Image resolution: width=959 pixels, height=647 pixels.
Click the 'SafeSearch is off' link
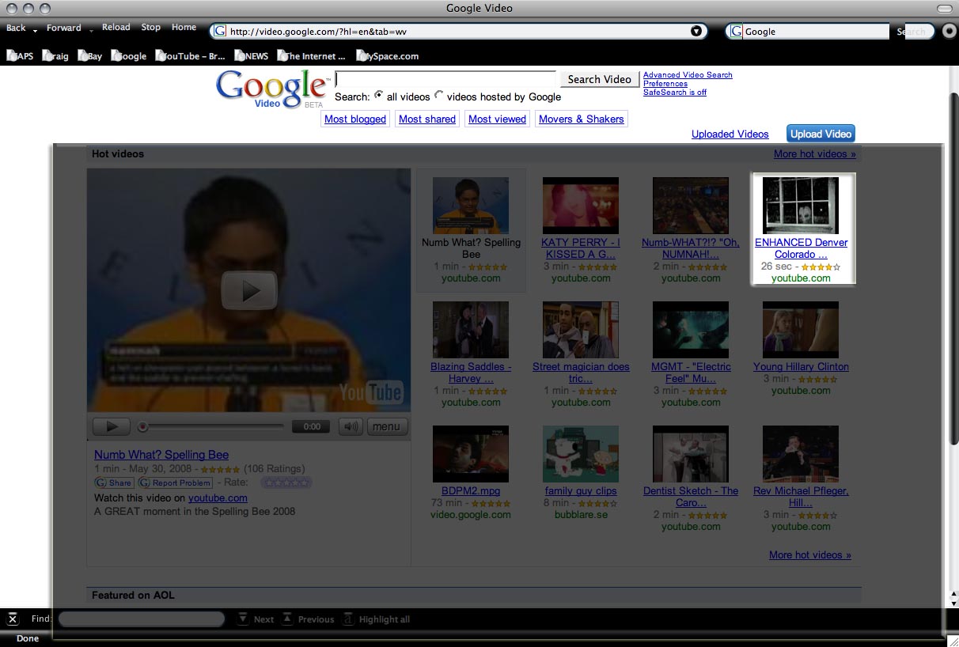[x=675, y=93]
